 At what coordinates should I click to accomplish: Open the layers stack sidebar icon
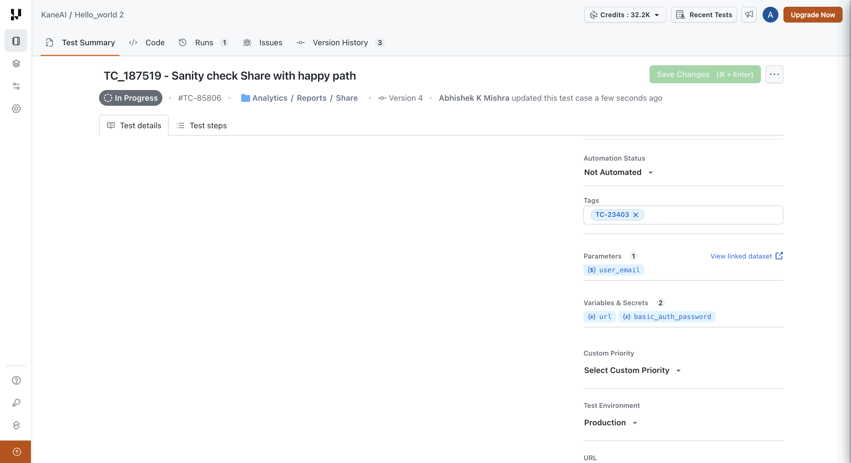click(x=16, y=63)
